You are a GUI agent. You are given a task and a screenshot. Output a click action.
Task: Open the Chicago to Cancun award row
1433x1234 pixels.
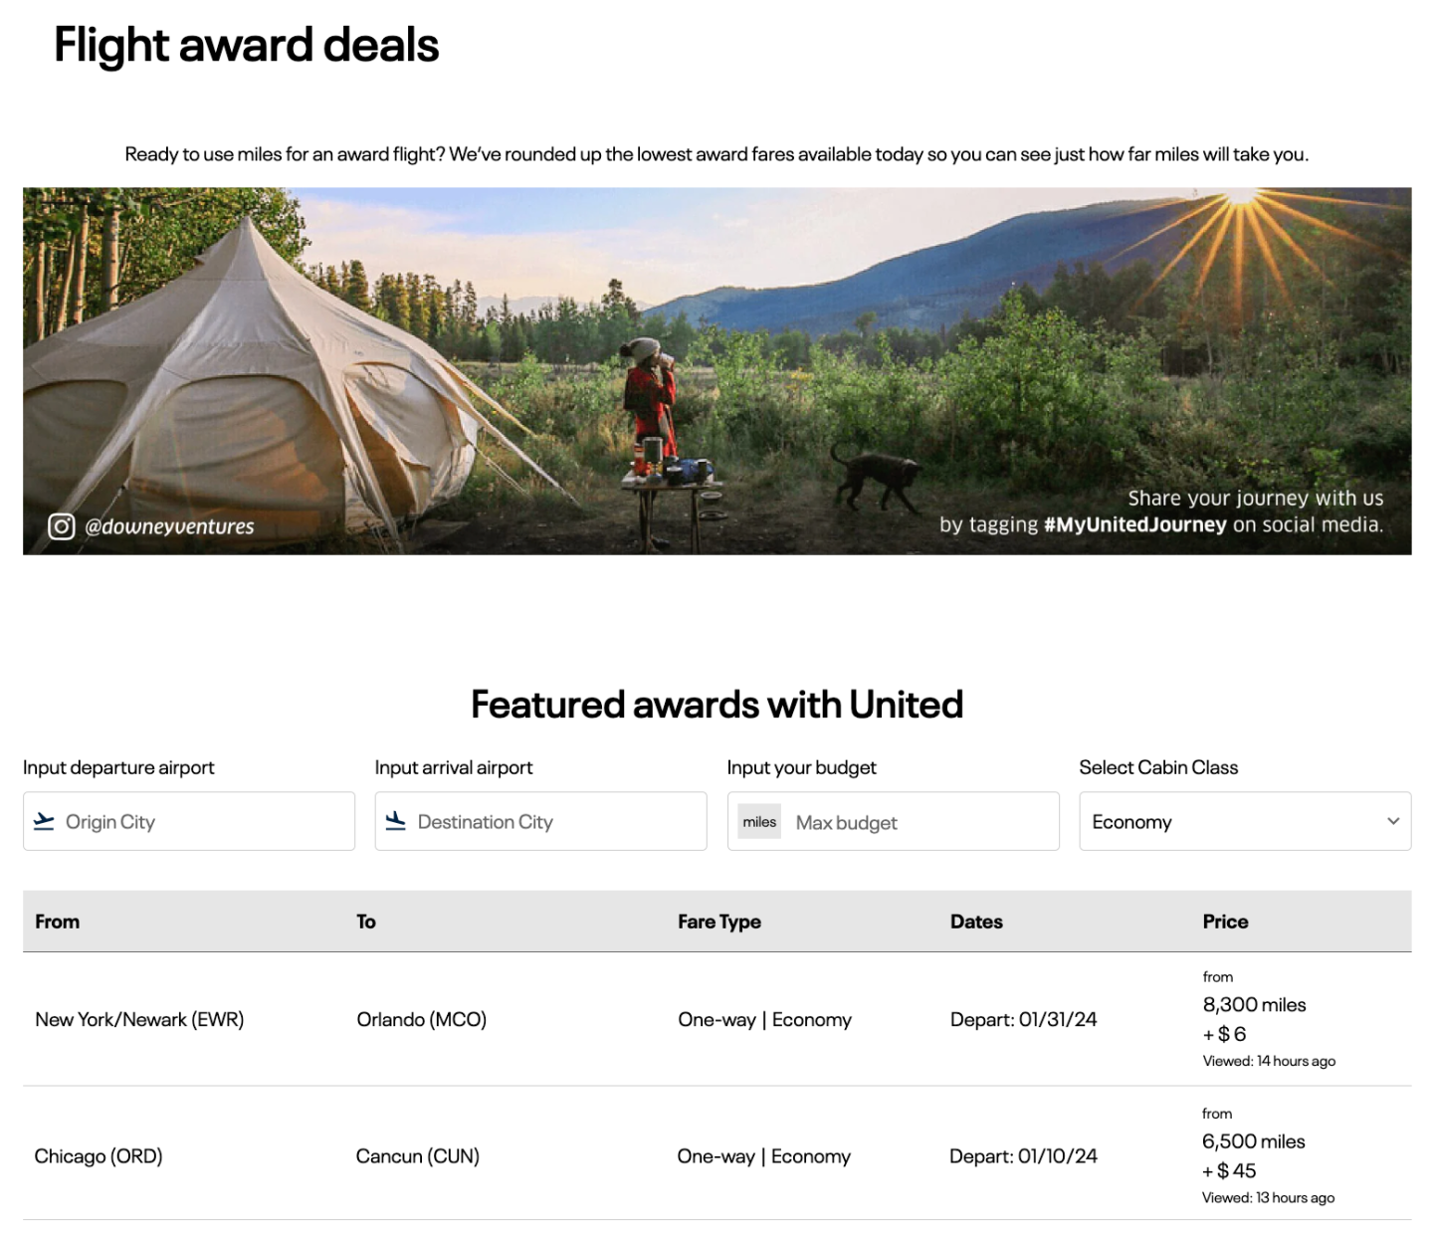pos(99,1156)
